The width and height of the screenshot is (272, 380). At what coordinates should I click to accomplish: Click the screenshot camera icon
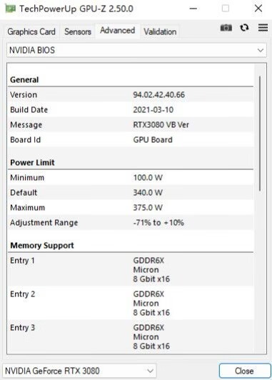226,28
